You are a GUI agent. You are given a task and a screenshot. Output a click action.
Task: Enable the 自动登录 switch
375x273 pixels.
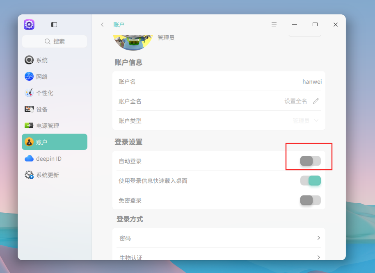[311, 161]
